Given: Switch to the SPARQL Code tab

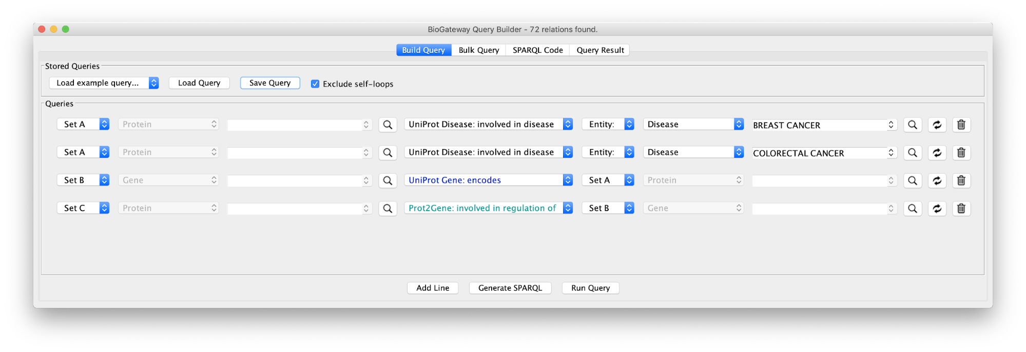Looking at the screenshot, I should point(537,50).
